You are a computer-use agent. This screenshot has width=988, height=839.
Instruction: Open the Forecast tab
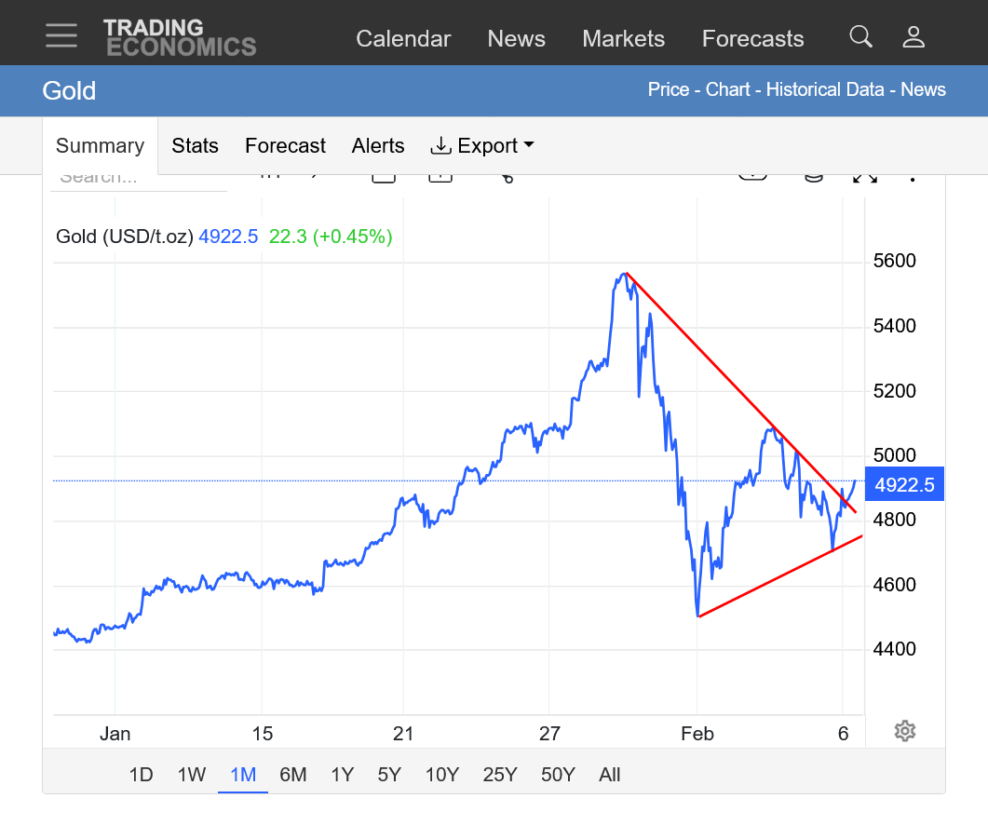click(x=285, y=146)
